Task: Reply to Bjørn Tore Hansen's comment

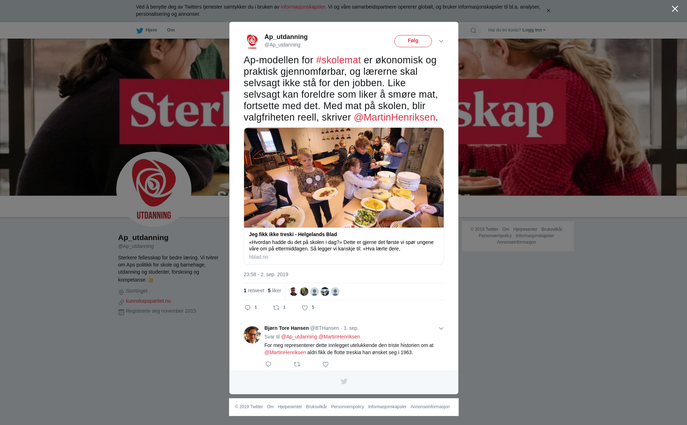Action: tap(268, 364)
